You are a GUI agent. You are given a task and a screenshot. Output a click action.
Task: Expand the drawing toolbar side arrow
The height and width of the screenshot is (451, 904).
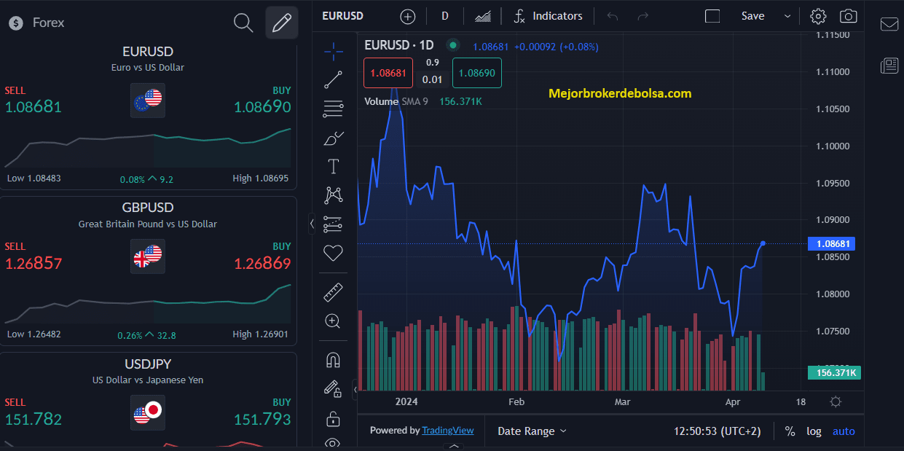pos(355,390)
